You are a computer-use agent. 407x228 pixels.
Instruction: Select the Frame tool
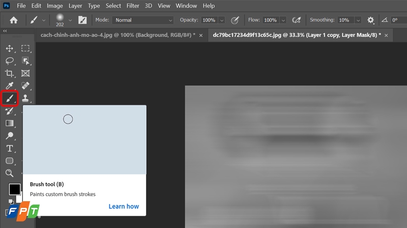coord(25,73)
